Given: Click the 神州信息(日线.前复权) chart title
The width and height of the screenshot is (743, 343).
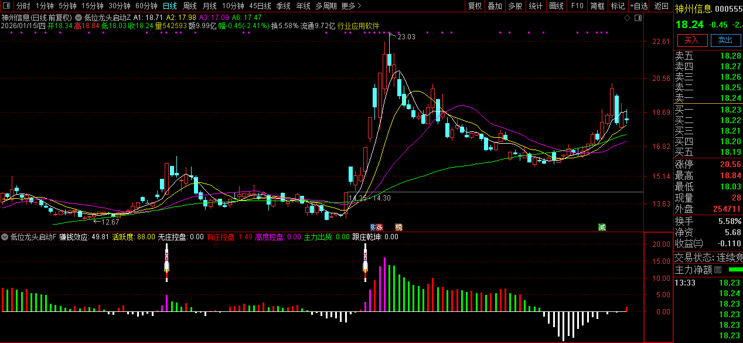Looking at the screenshot, I should coord(37,18).
